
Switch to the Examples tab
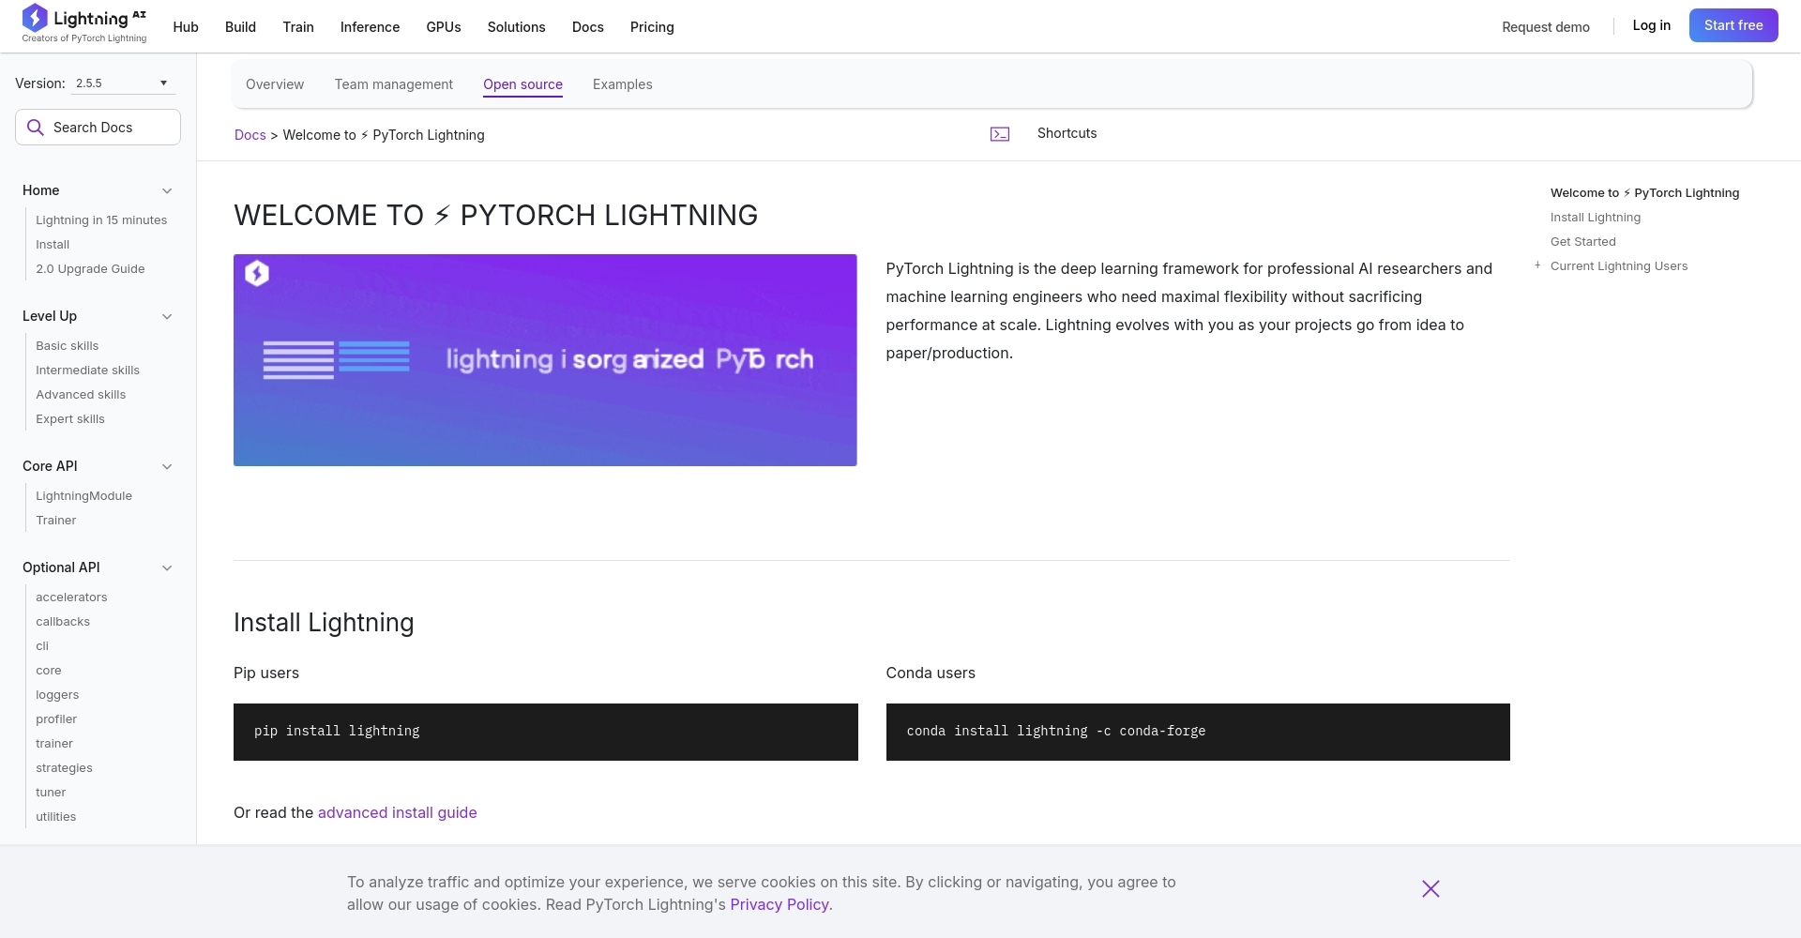click(x=622, y=84)
